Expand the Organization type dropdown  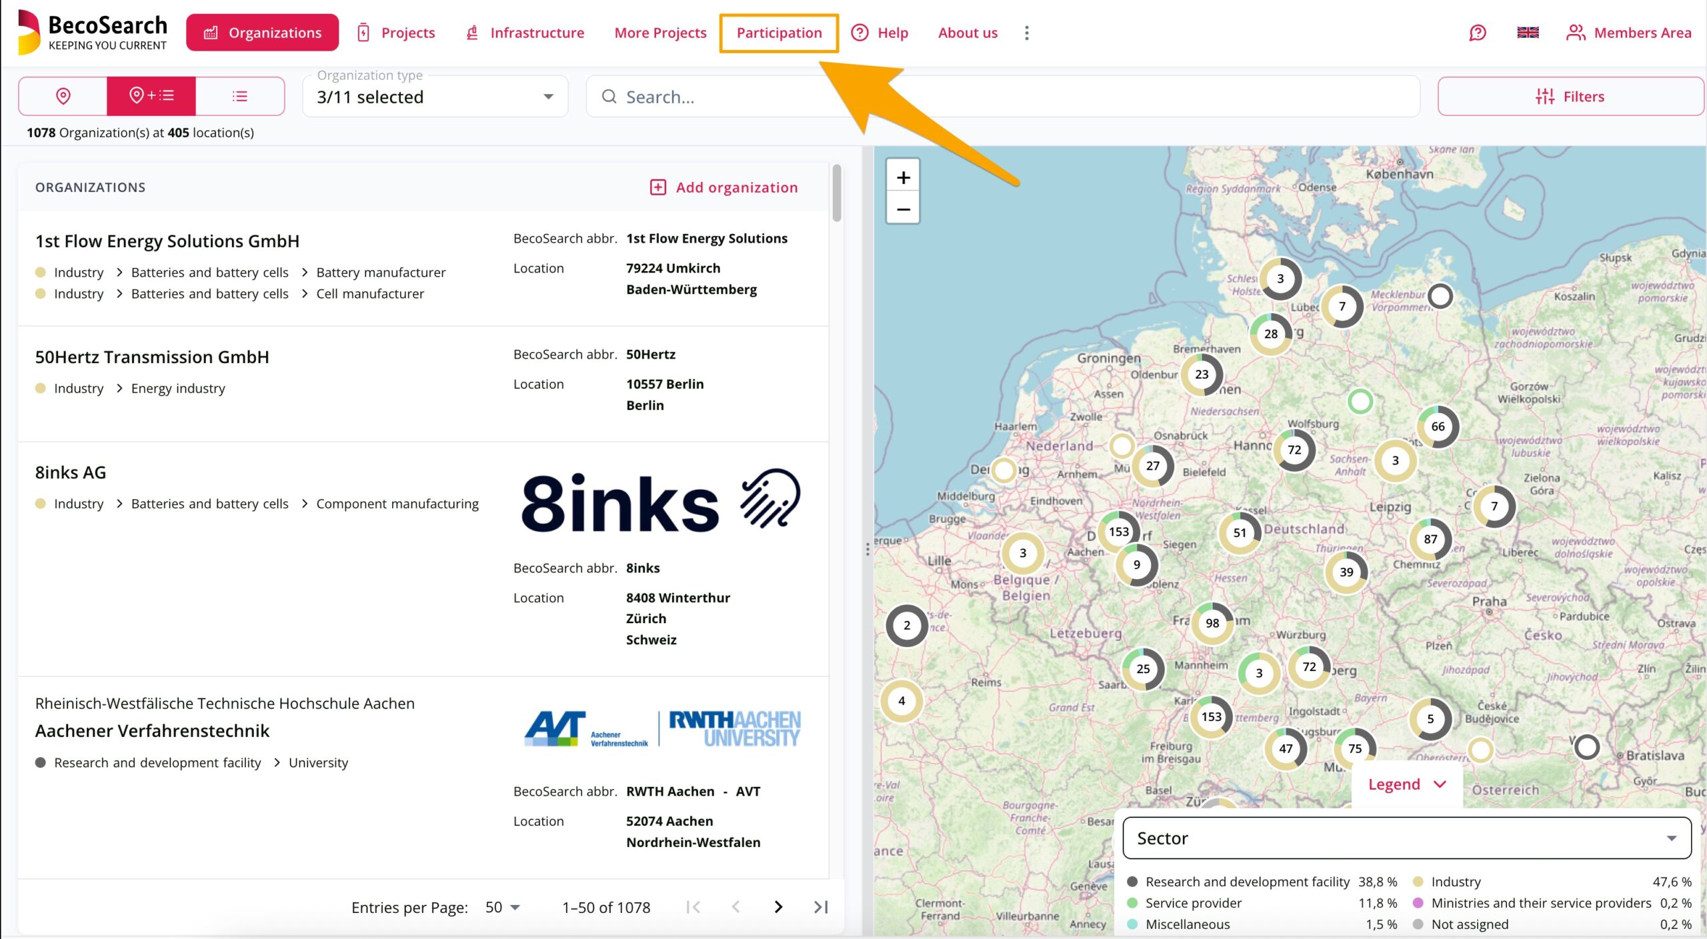pos(435,97)
